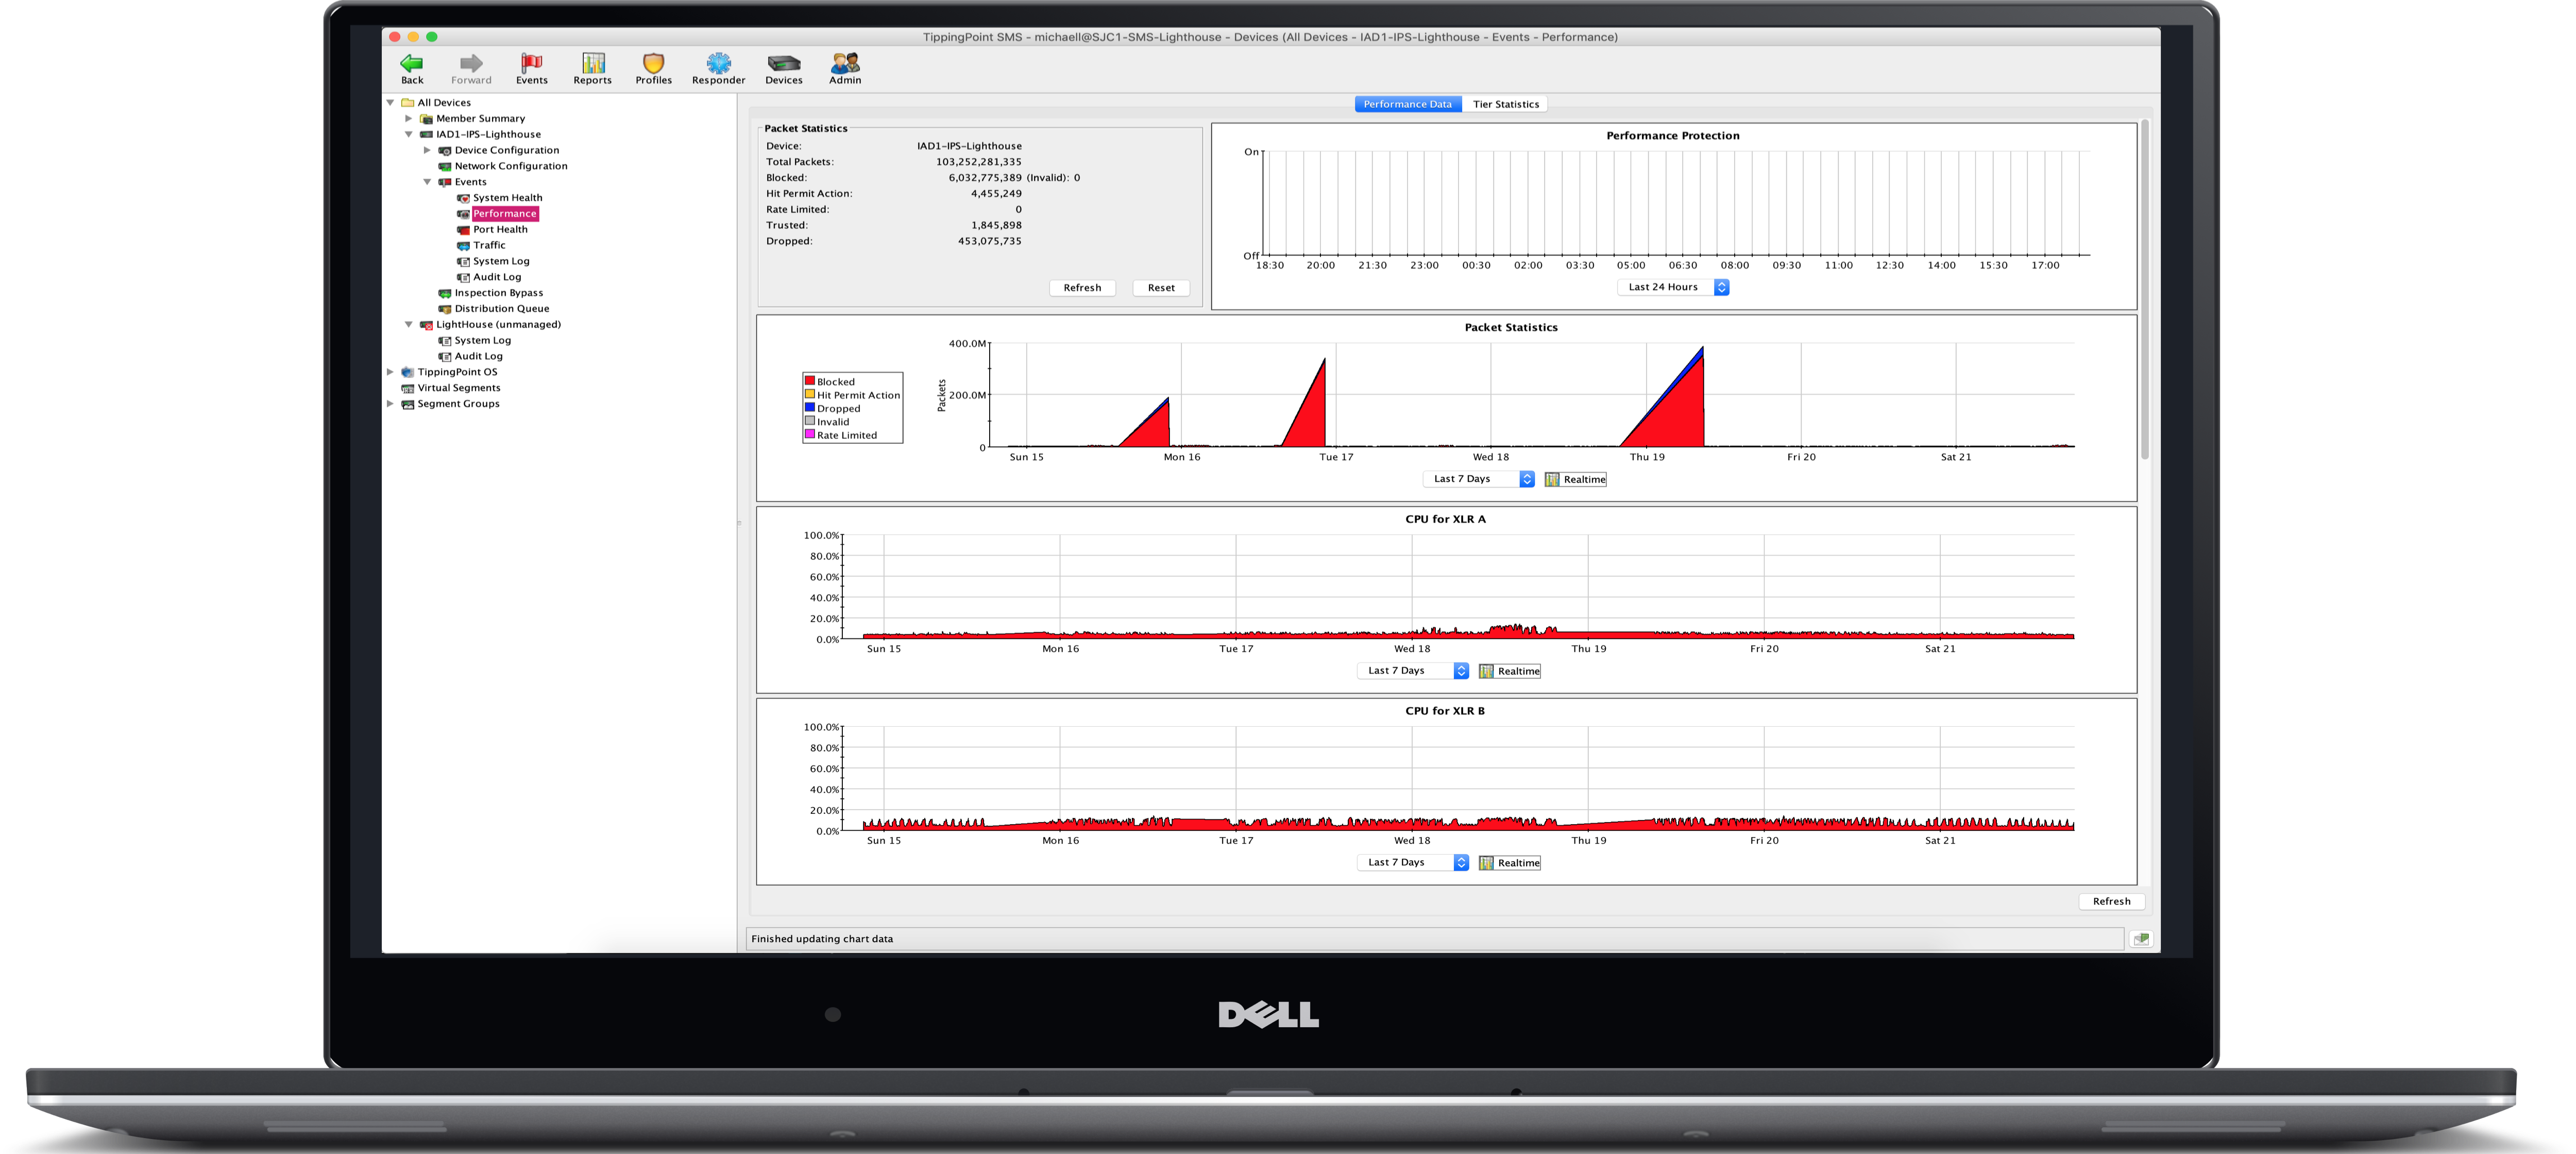Open the Reports toolbar icon
The width and height of the screenshot is (2576, 1154).
(x=593, y=63)
